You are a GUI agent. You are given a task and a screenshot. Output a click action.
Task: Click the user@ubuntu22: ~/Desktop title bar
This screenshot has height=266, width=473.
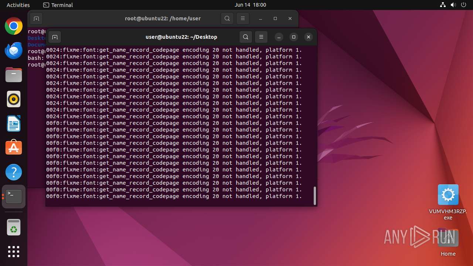181,37
